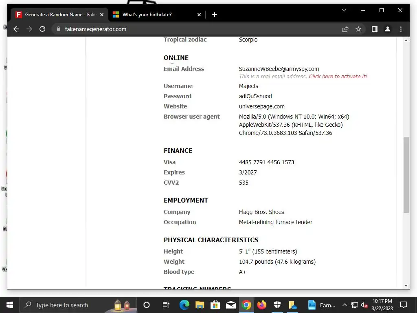Select the password adiQu5shuod

tap(255, 96)
